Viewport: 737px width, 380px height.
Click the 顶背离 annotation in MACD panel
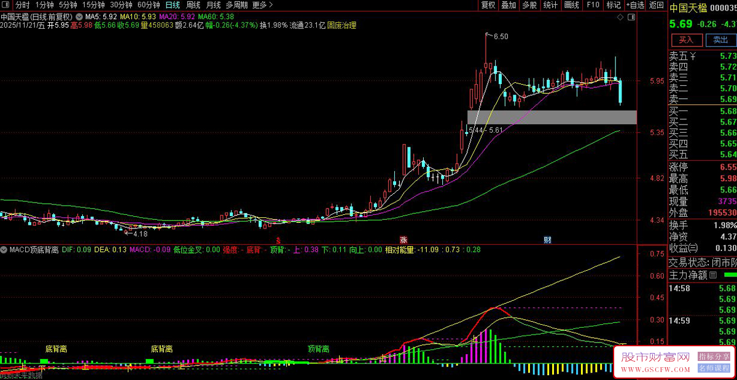[319, 349]
